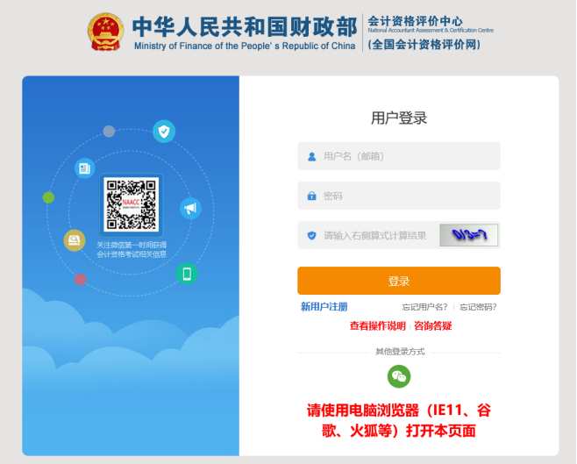Click the NAACC QR code image

(131, 204)
